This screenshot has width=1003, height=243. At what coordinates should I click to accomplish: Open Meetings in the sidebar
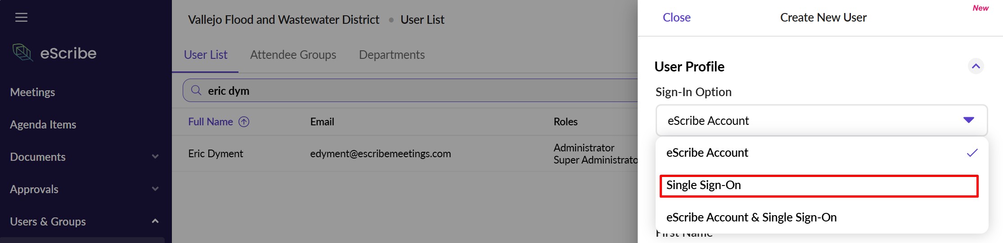click(x=32, y=92)
